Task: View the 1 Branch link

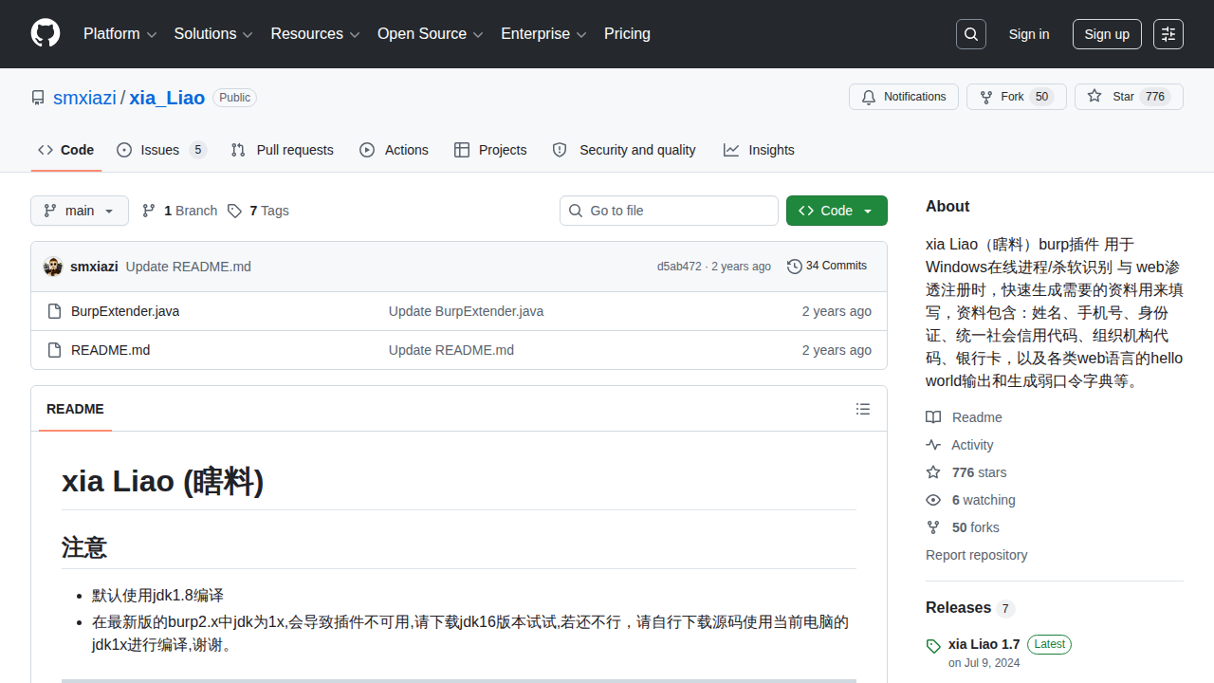Action: (180, 211)
